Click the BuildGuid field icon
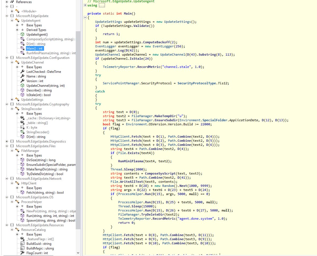Screen dimensions: 317x256 click(23, 244)
